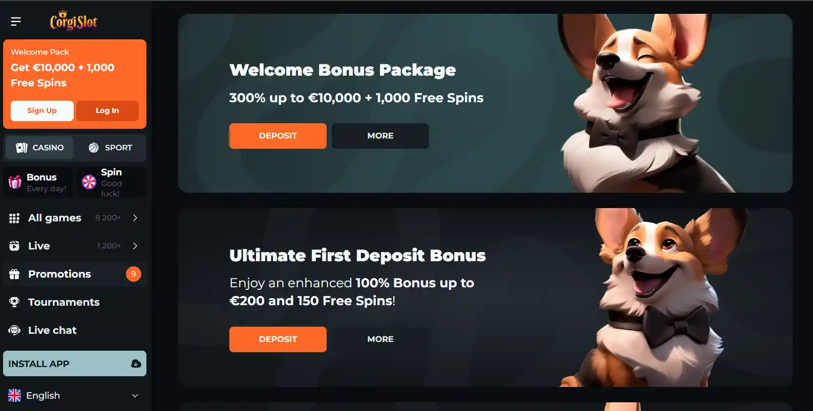Click the Log In button
The width and height of the screenshot is (813, 411).
108,110
